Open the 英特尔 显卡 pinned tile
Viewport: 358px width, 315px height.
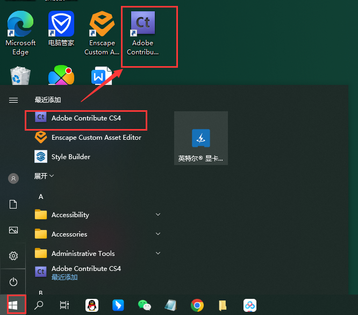coord(201,138)
